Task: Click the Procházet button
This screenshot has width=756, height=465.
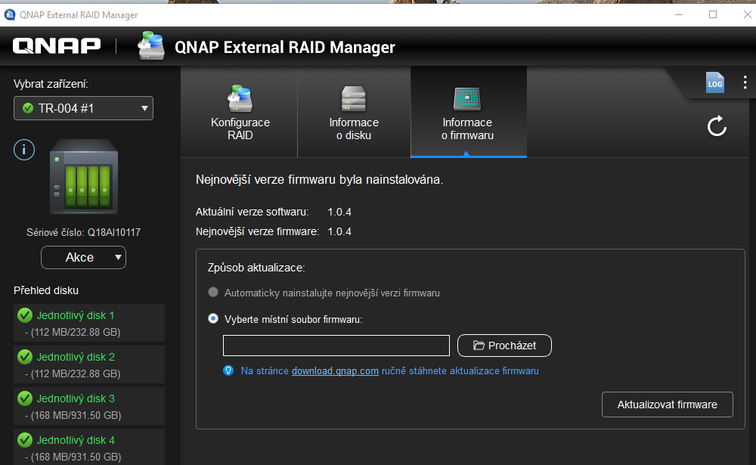Action: click(x=504, y=346)
